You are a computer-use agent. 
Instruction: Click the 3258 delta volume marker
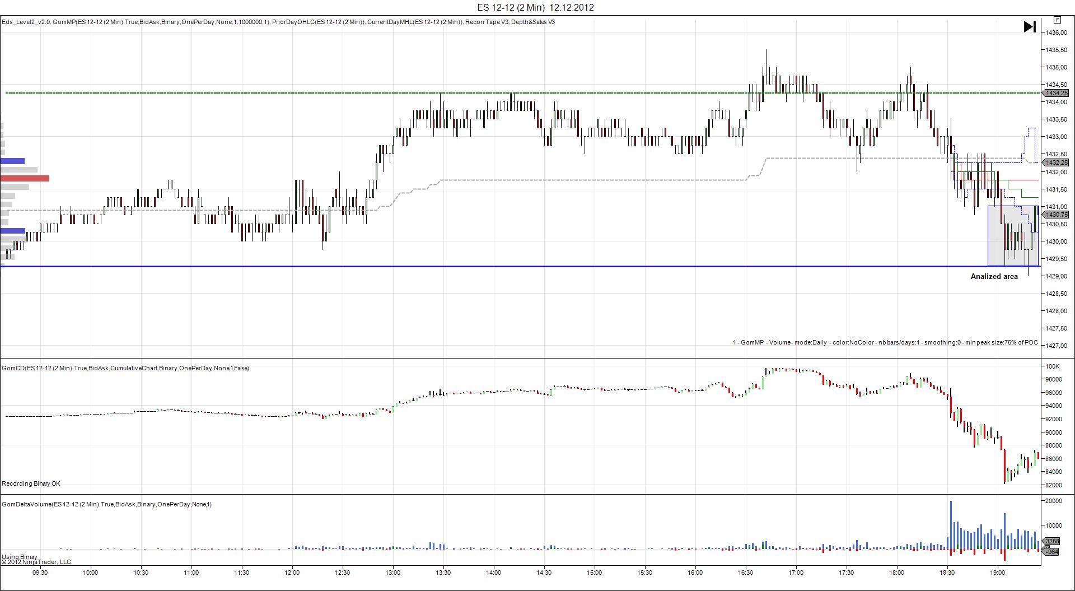point(1051,541)
